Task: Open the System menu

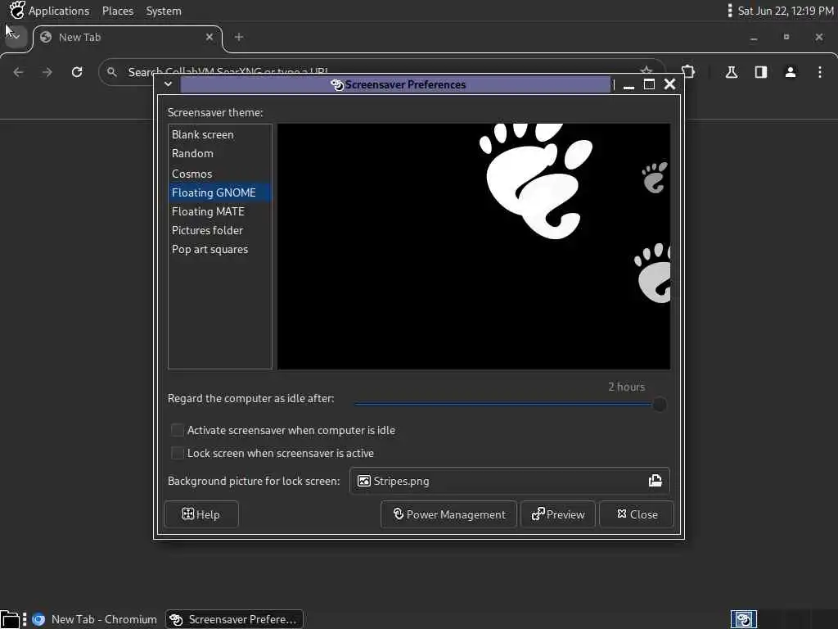Action: pyautogui.click(x=164, y=11)
